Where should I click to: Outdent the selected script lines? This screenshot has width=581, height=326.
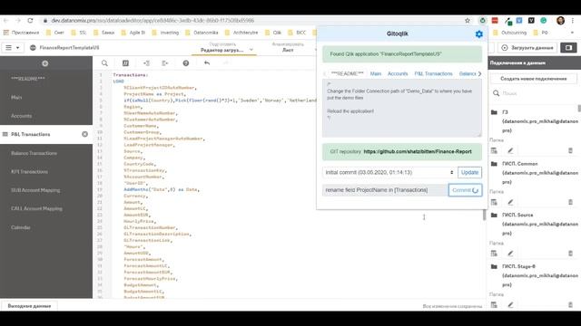(165, 63)
